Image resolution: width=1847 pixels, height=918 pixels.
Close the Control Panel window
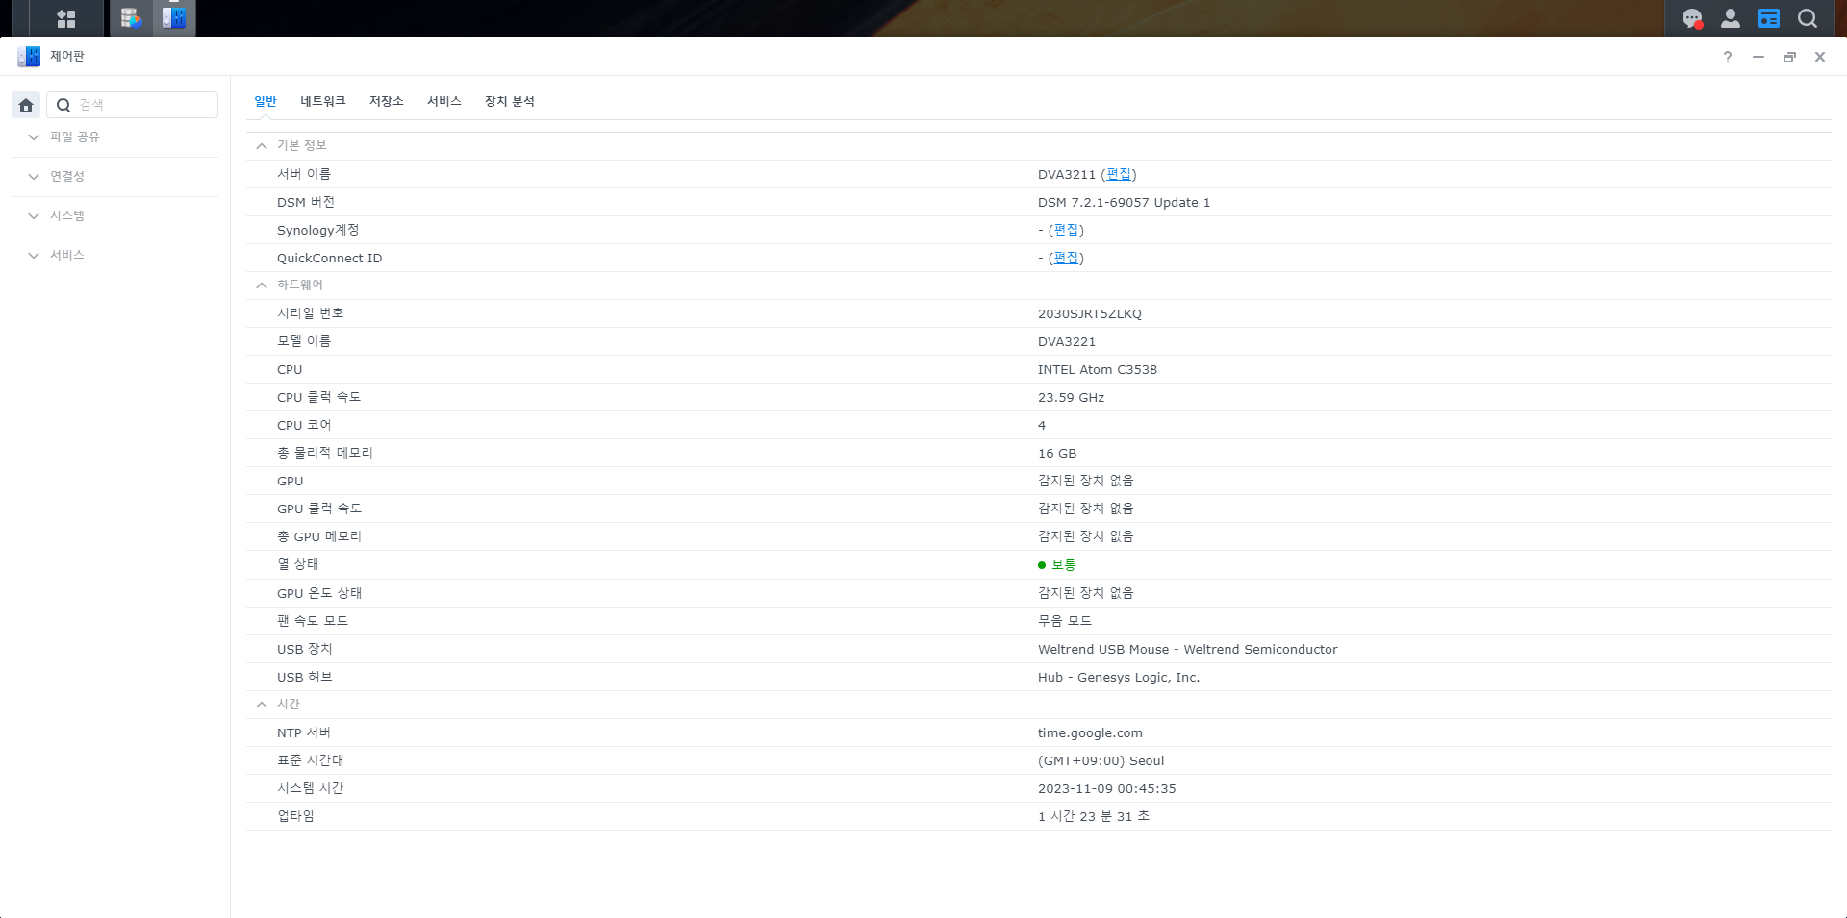1820,57
